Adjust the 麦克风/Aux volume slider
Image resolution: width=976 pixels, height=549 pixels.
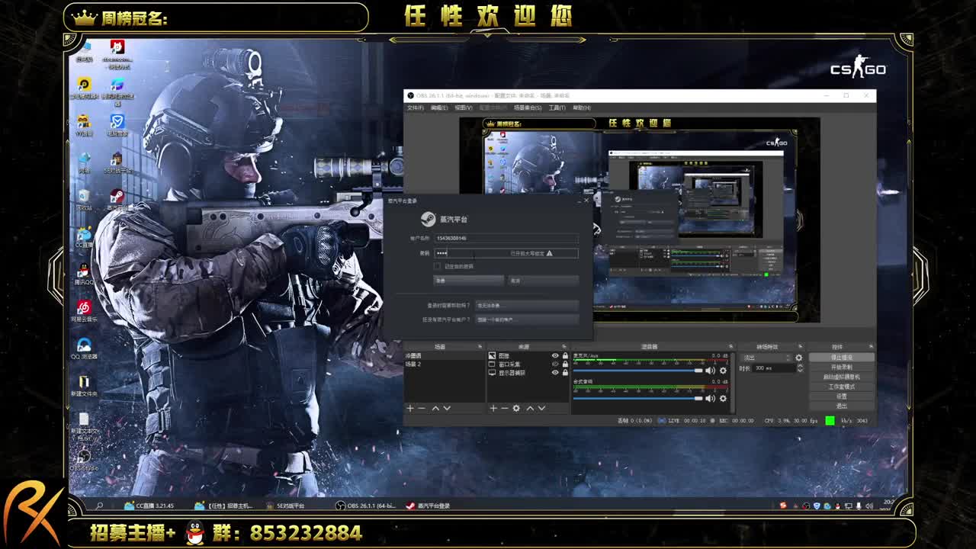637,371
